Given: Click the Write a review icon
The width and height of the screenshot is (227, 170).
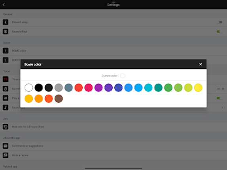Looking at the screenshot, I should [6, 155].
